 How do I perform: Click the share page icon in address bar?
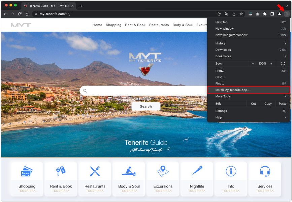(234, 14)
